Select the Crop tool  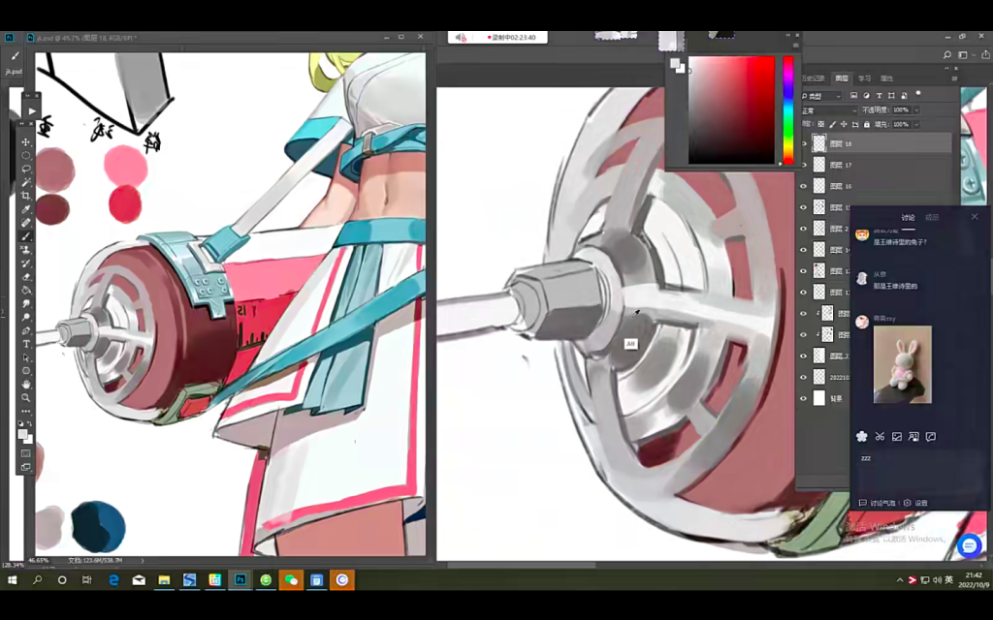click(26, 196)
